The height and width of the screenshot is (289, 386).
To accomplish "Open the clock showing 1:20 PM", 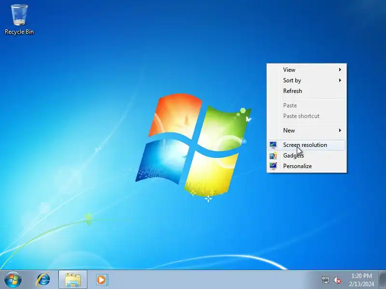I will tap(361, 276).
